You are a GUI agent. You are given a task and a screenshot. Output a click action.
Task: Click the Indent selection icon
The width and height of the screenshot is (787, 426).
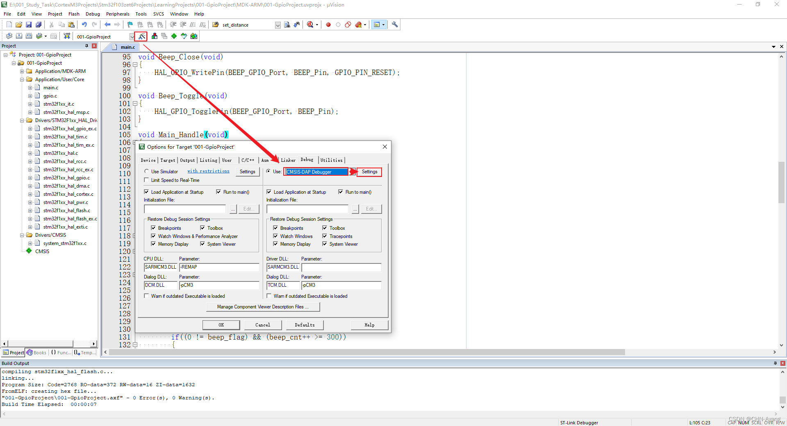(x=173, y=25)
